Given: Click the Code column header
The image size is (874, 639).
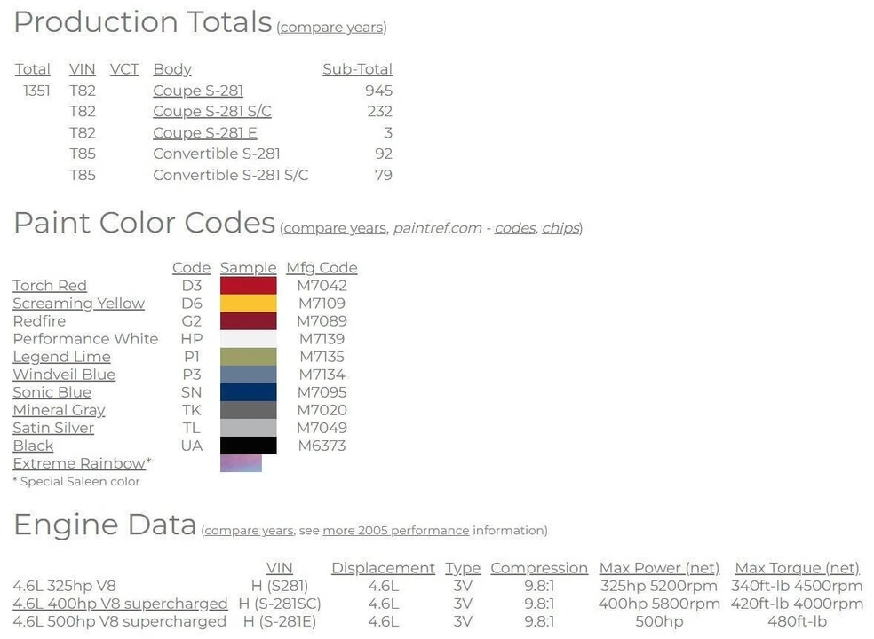Looking at the screenshot, I should pyautogui.click(x=191, y=267).
